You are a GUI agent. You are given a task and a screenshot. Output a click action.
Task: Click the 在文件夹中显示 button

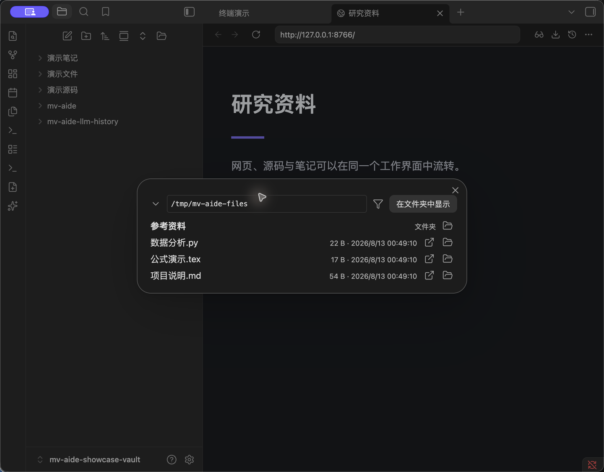coord(423,204)
